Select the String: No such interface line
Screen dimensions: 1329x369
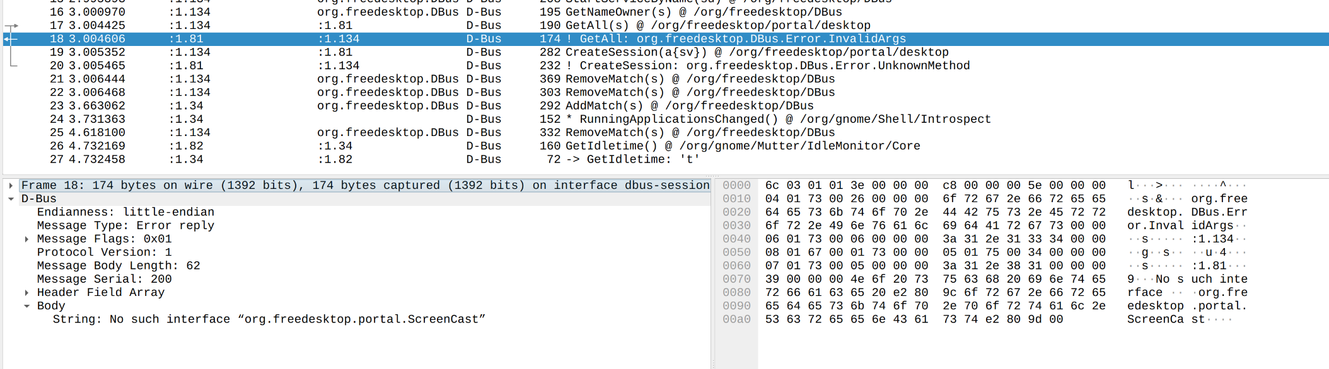point(269,319)
